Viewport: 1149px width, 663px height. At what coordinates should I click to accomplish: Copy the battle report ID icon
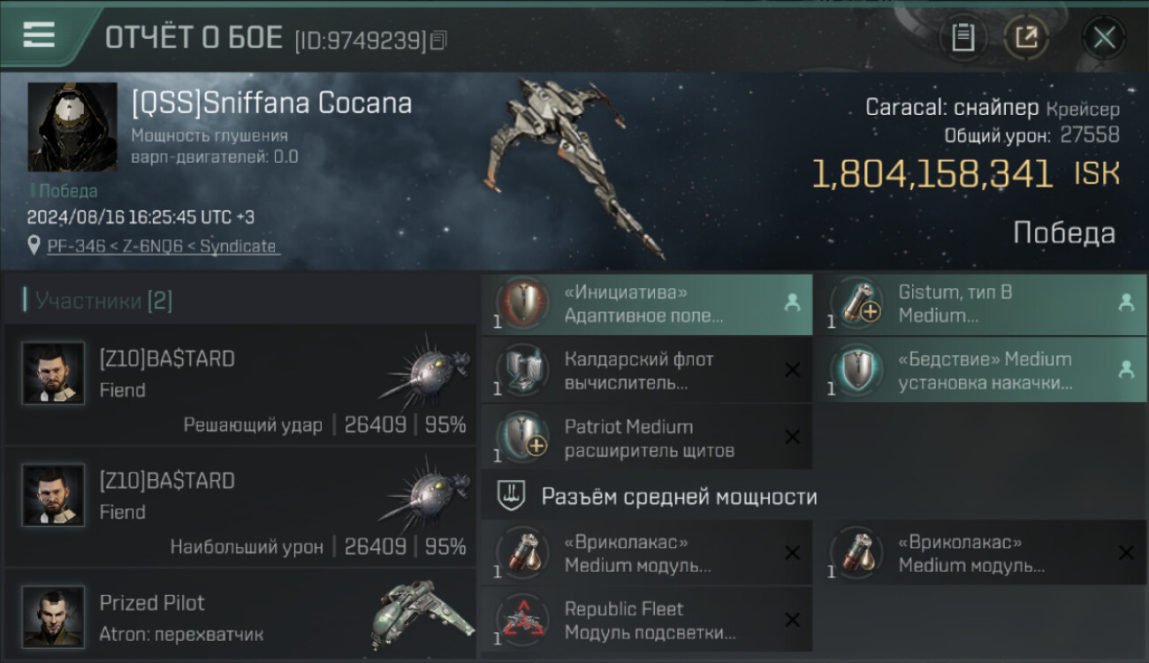[439, 40]
